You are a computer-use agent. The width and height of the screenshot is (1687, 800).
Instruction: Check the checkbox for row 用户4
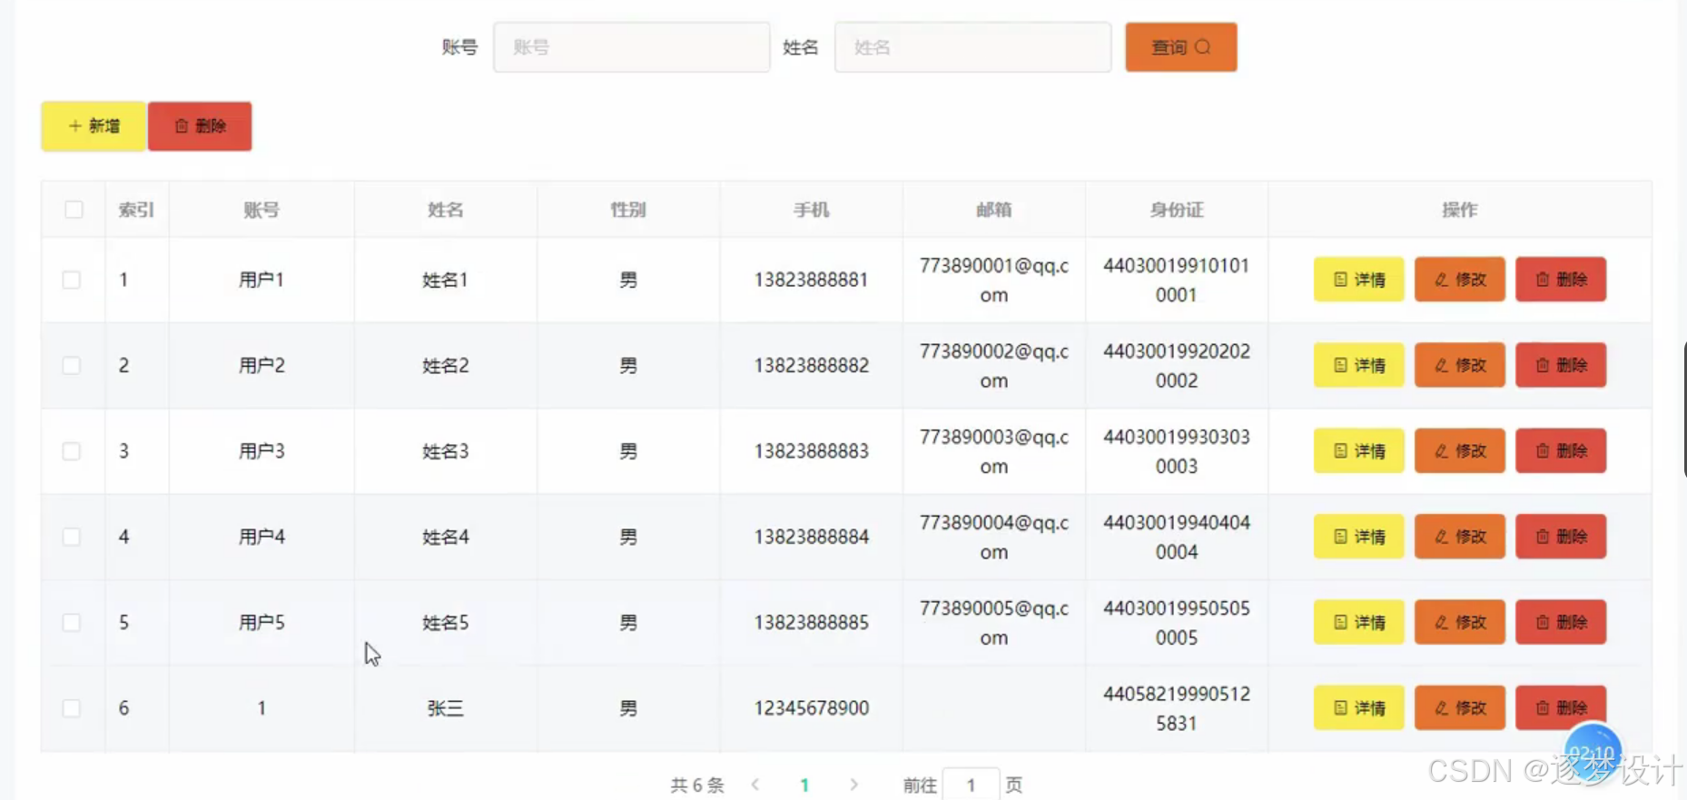pyautogui.click(x=72, y=537)
